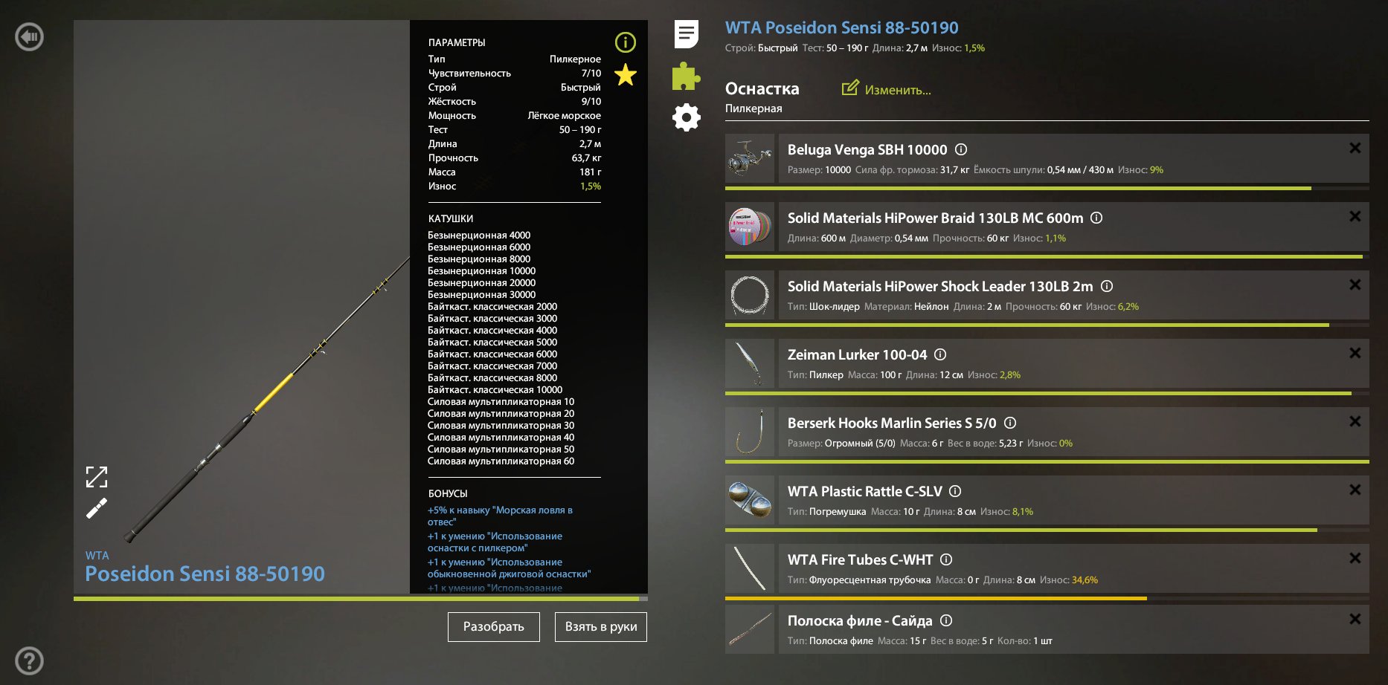The height and width of the screenshot is (685, 1388).
Task: Open the gear settings tab
Action: (x=686, y=117)
